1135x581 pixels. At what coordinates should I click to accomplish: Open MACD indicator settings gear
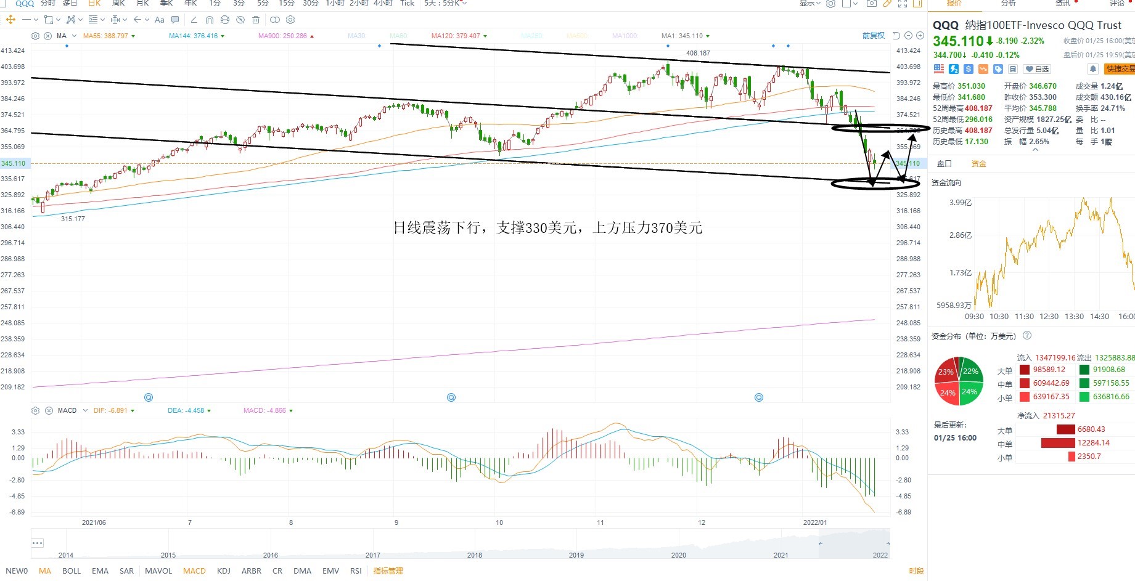pos(35,410)
